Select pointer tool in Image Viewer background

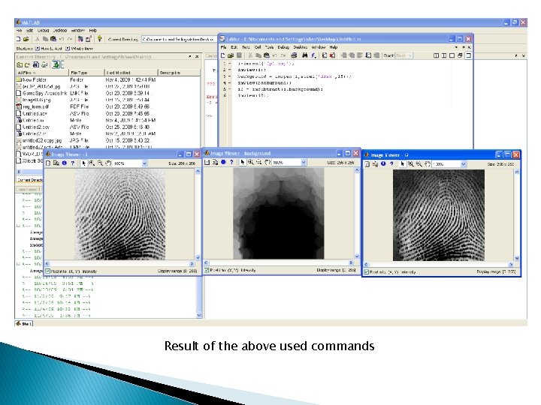point(243,162)
